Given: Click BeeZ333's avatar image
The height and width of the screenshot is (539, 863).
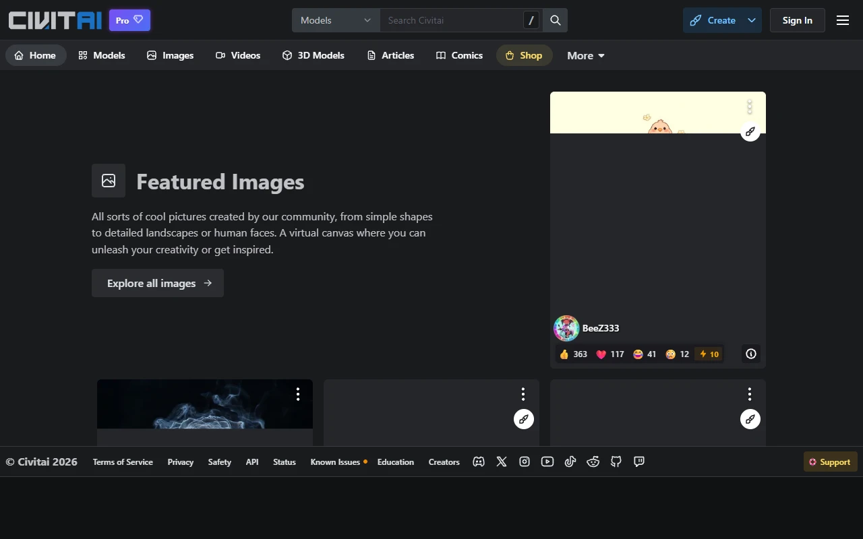Looking at the screenshot, I should pos(566,328).
